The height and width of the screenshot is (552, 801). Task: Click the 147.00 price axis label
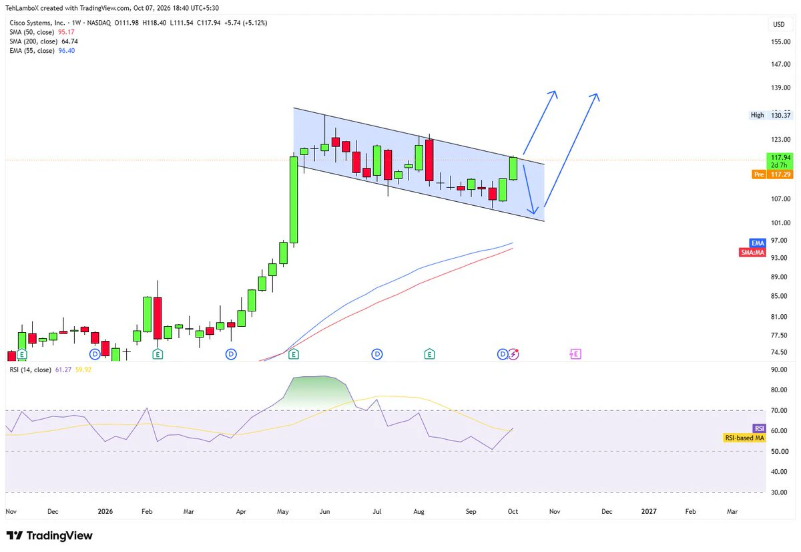coord(781,64)
